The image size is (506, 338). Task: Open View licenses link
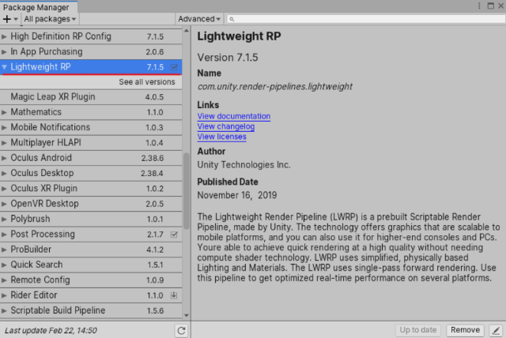(x=221, y=137)
